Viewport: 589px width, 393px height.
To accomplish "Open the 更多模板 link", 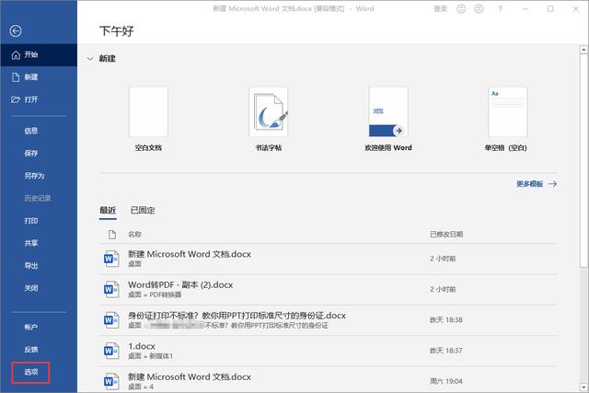I will pos(530,184).
